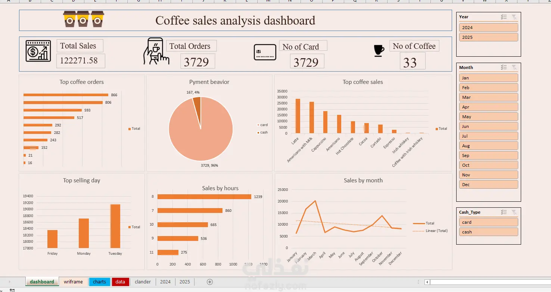The width and height of the screenshot is (551, 292).
Task: Select the Tuesday bar in day chart
Action: tap(115, 226)
